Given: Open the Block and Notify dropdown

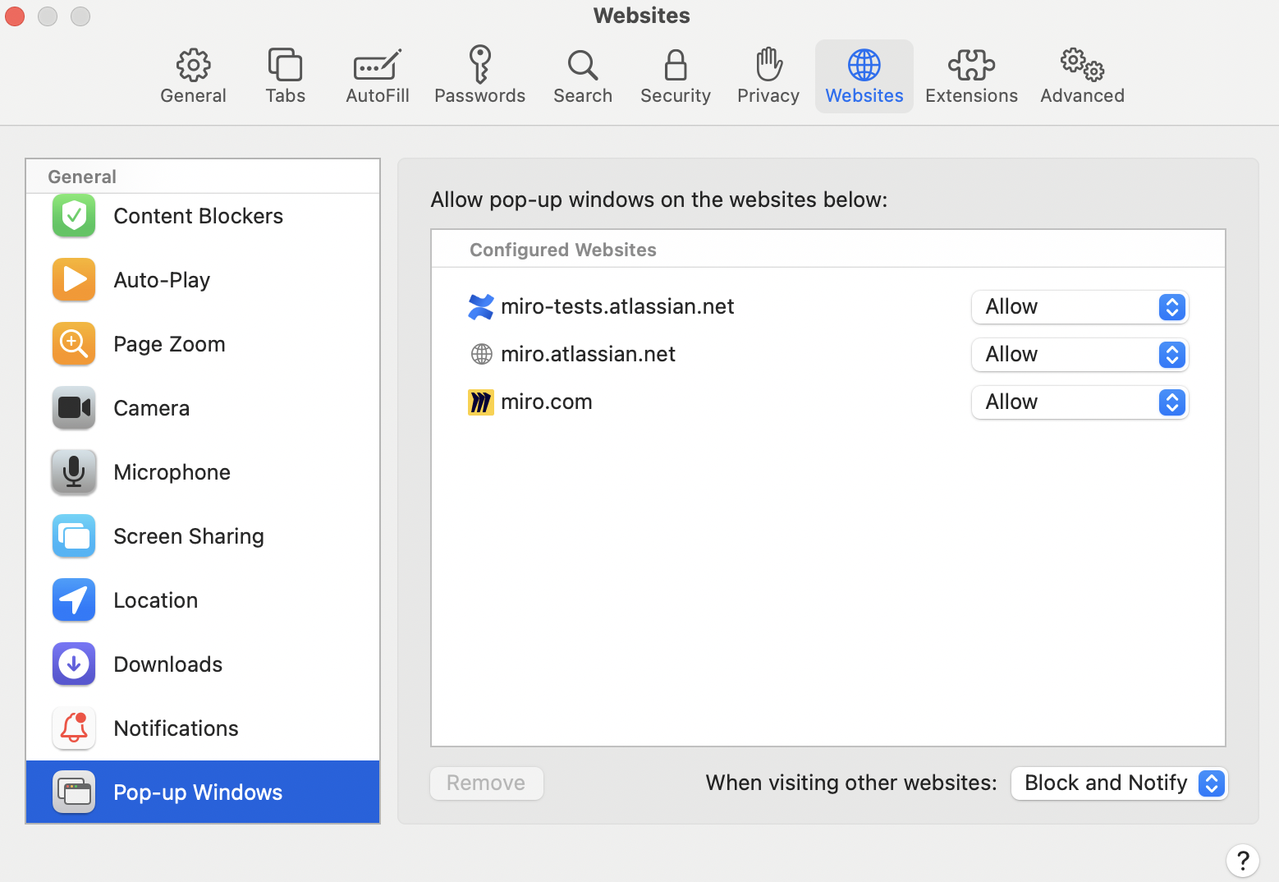Looking at the screenshot, I should 1119,783.
